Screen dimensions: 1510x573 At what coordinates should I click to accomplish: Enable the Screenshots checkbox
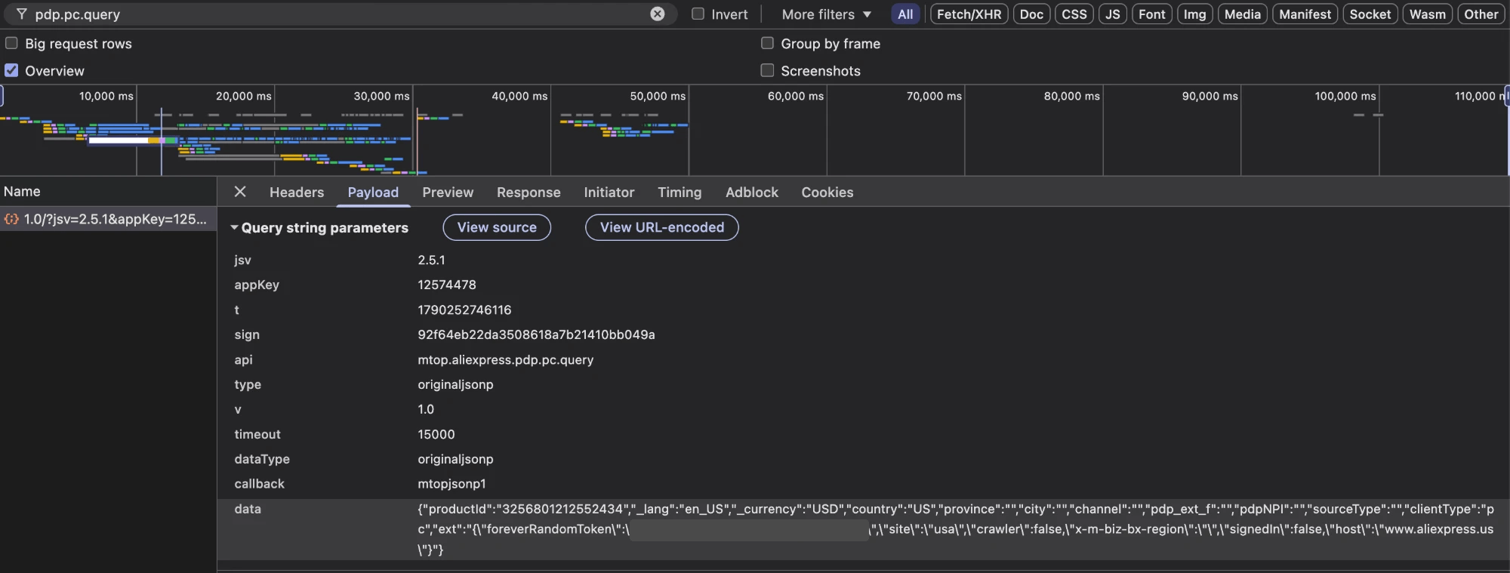[x=767, y=70]
